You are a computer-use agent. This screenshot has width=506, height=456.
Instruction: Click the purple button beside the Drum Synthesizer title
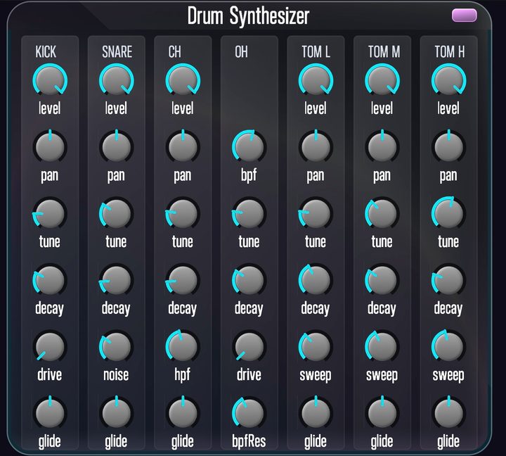[x=465, y=15]
